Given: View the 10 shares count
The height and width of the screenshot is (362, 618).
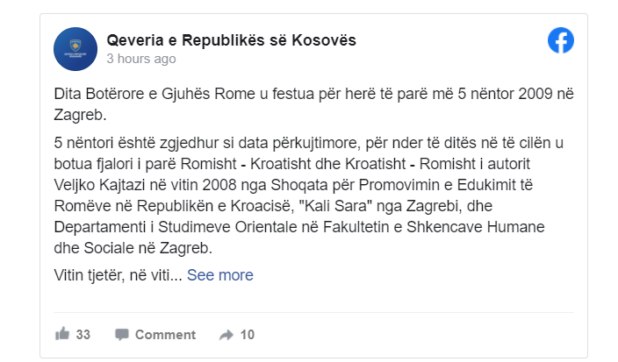Looking at the screenshot, I should [248, 334].
